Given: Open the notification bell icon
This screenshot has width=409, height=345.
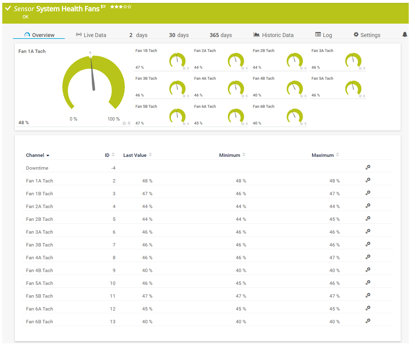Looking at the screenshot, I should (405, 34).
